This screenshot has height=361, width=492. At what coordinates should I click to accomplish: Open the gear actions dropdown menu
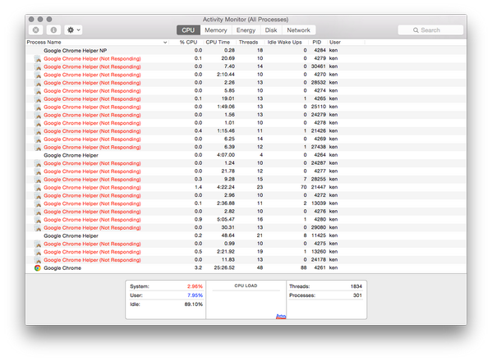point(73,30)
